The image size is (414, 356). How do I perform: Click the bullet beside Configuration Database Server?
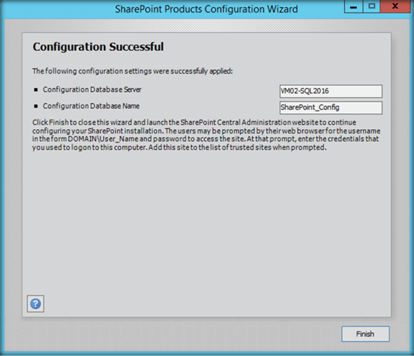pyautogui.click(x=35, y=90)
